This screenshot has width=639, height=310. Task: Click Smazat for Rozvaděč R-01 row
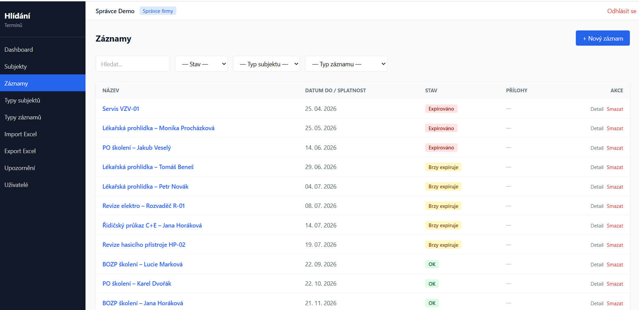[615, 206]
